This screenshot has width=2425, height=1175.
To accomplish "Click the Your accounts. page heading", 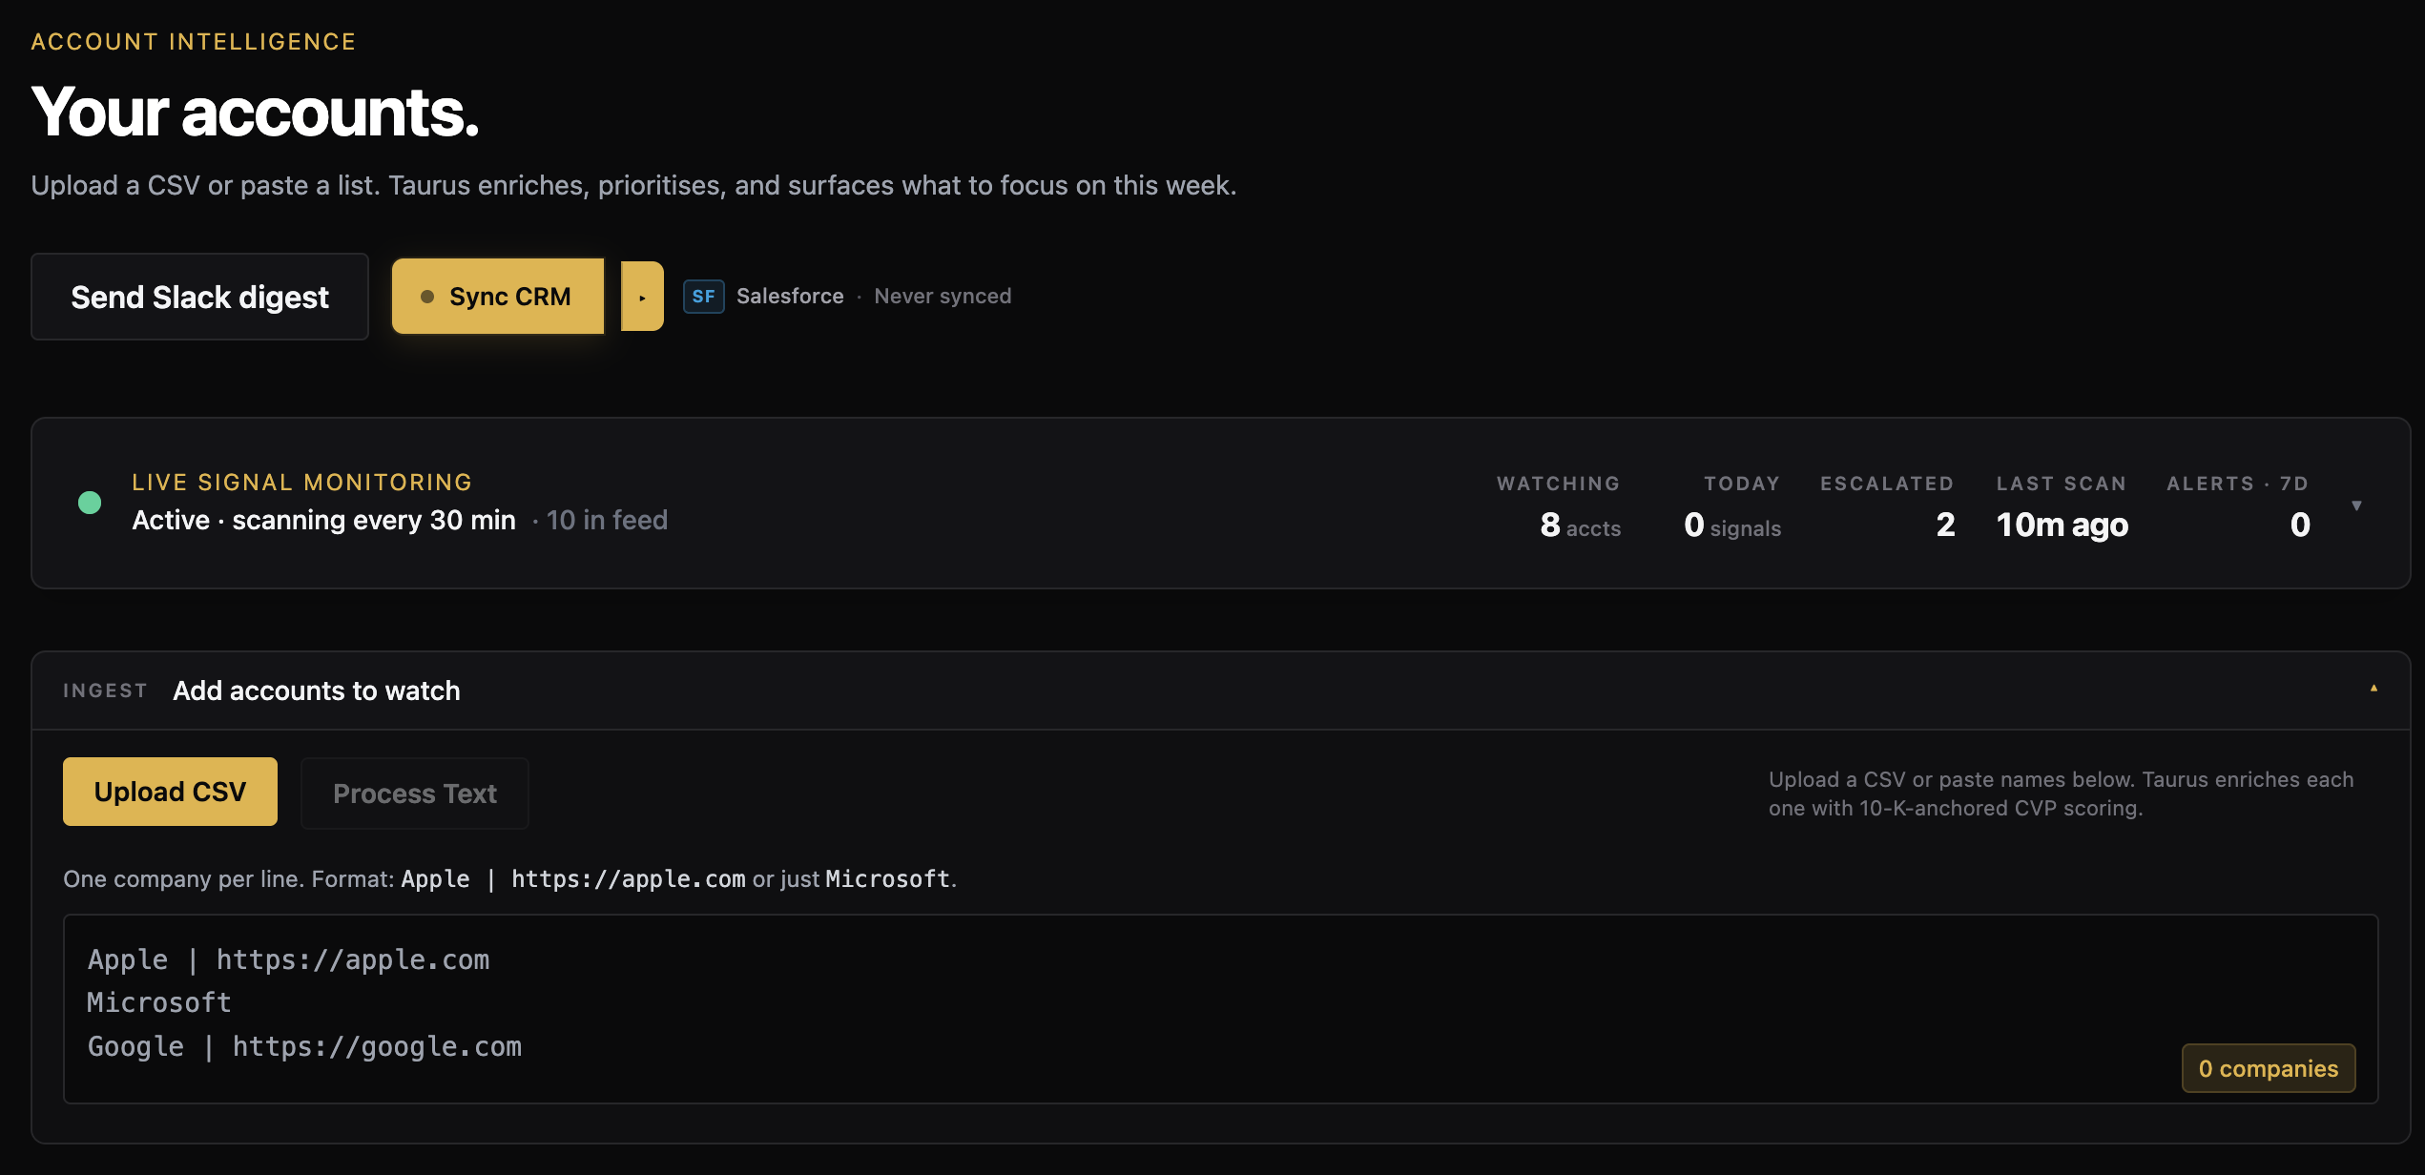I will tap(255, 113).
